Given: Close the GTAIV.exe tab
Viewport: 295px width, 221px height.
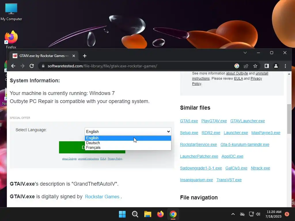Looking at the screenshot, I should tap(74, 56).
